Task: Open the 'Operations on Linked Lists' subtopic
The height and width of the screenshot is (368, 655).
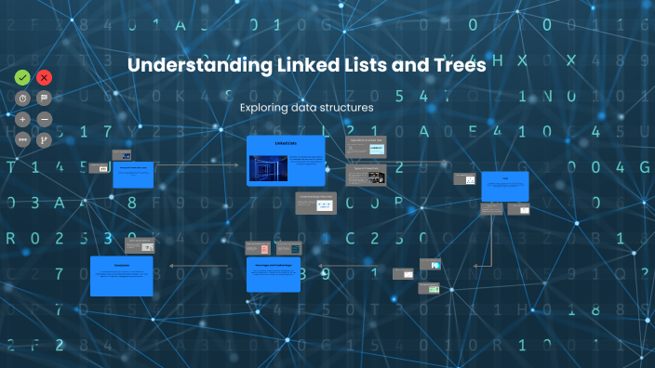Action: pos(366,147)
